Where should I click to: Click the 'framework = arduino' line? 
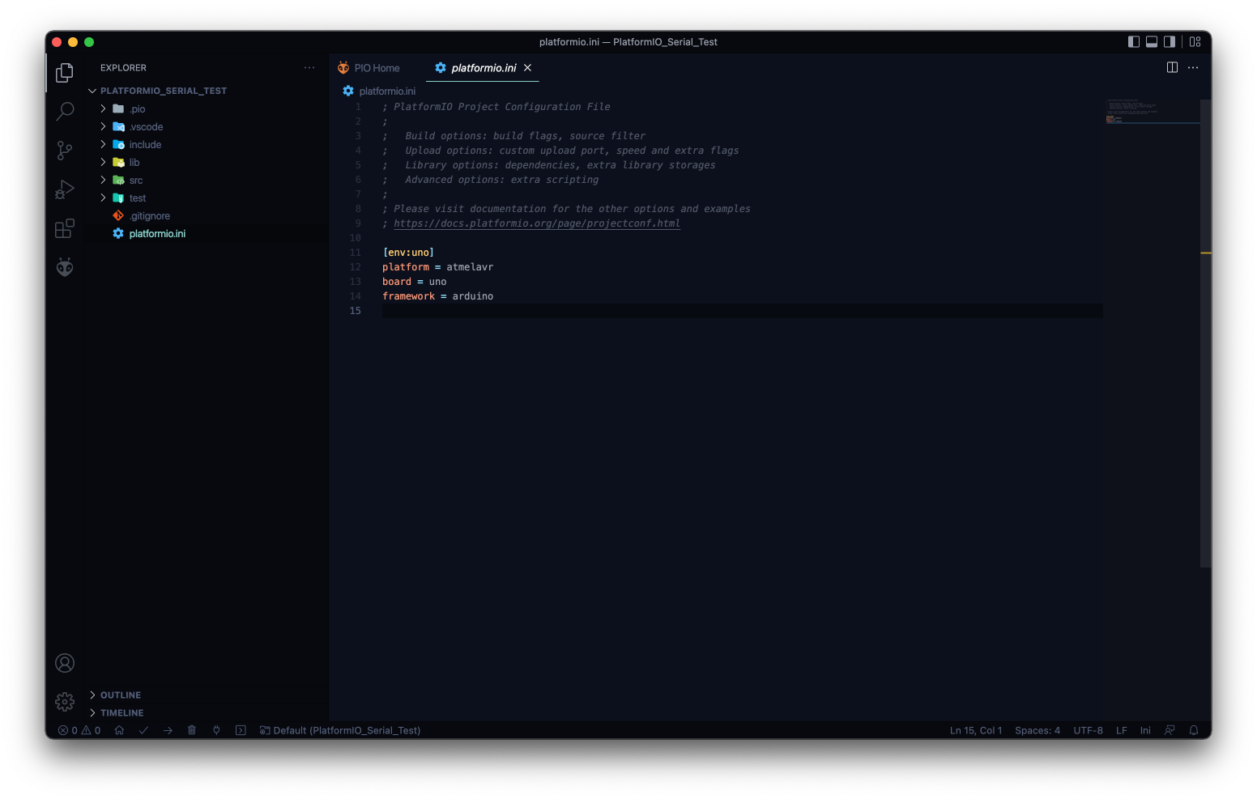click(x=437, y=296)
